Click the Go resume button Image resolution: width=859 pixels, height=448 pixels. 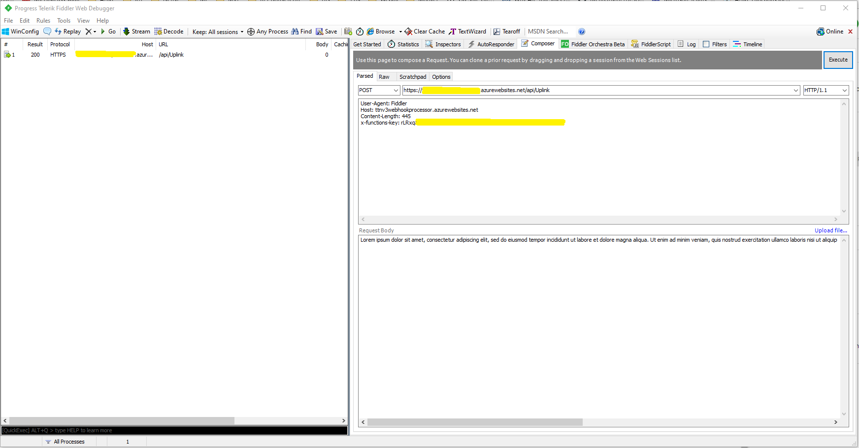108,32
